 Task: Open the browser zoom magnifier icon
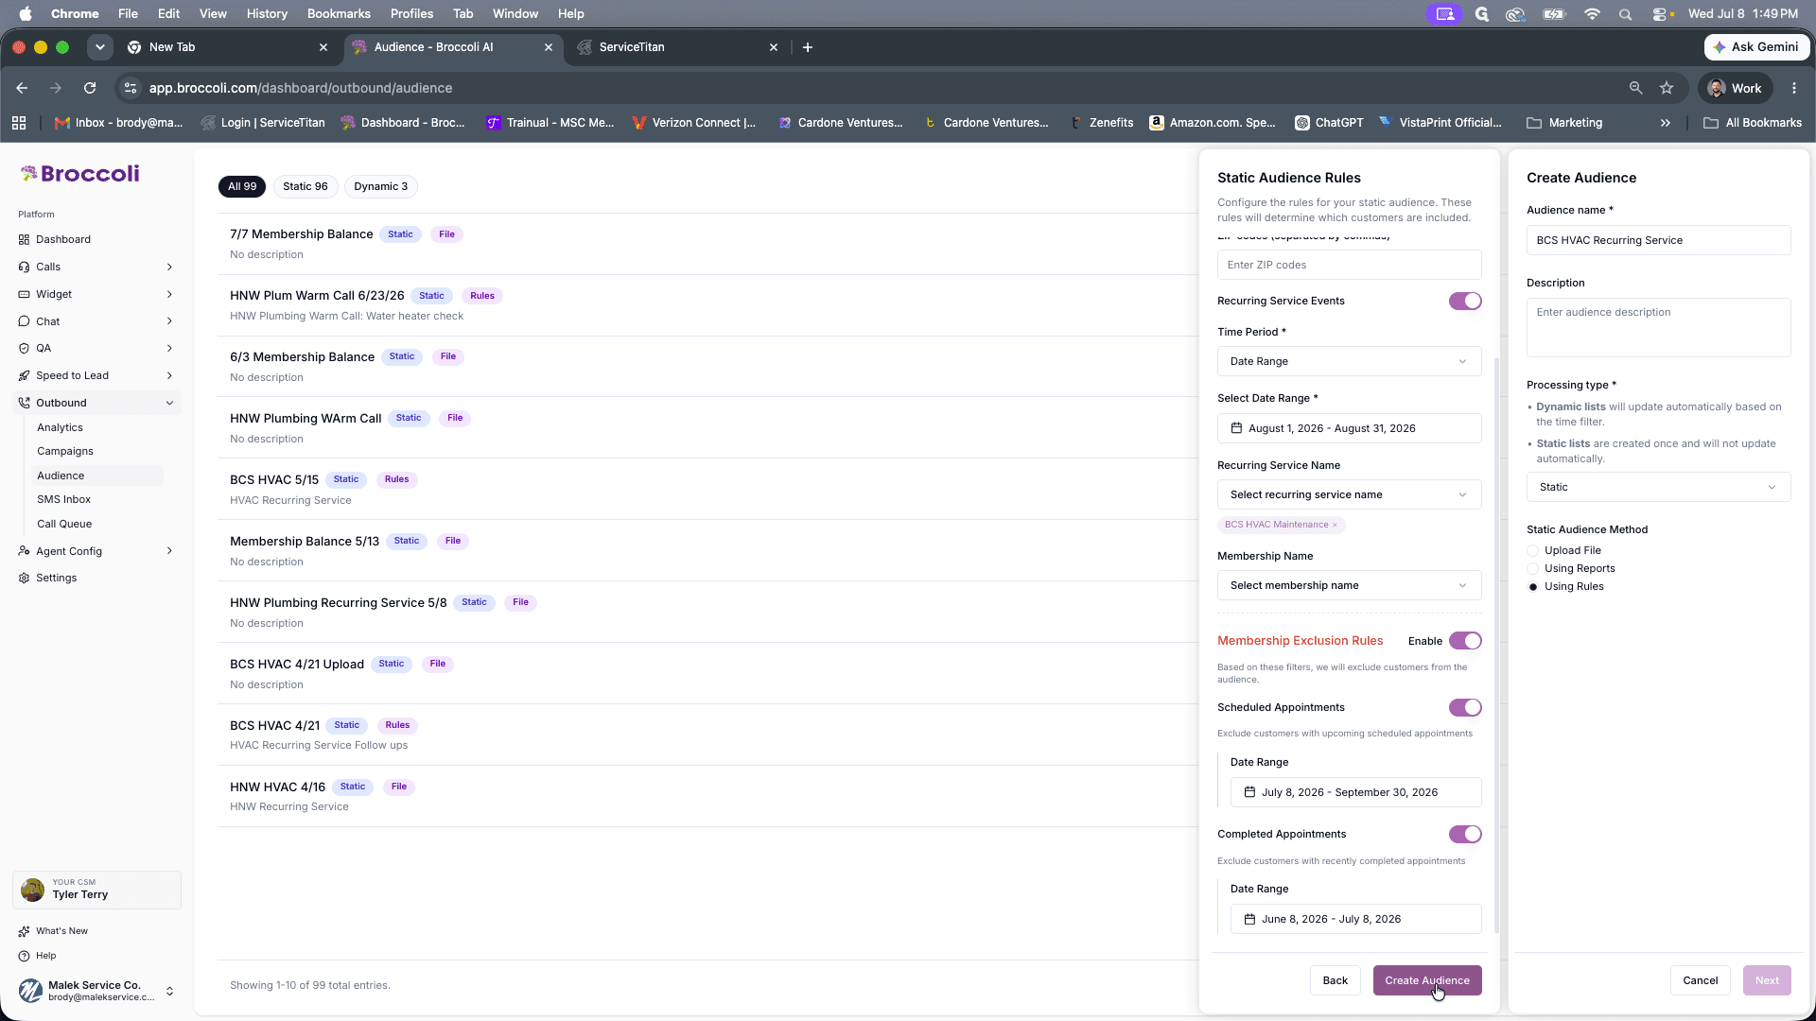pos(1635,88)
